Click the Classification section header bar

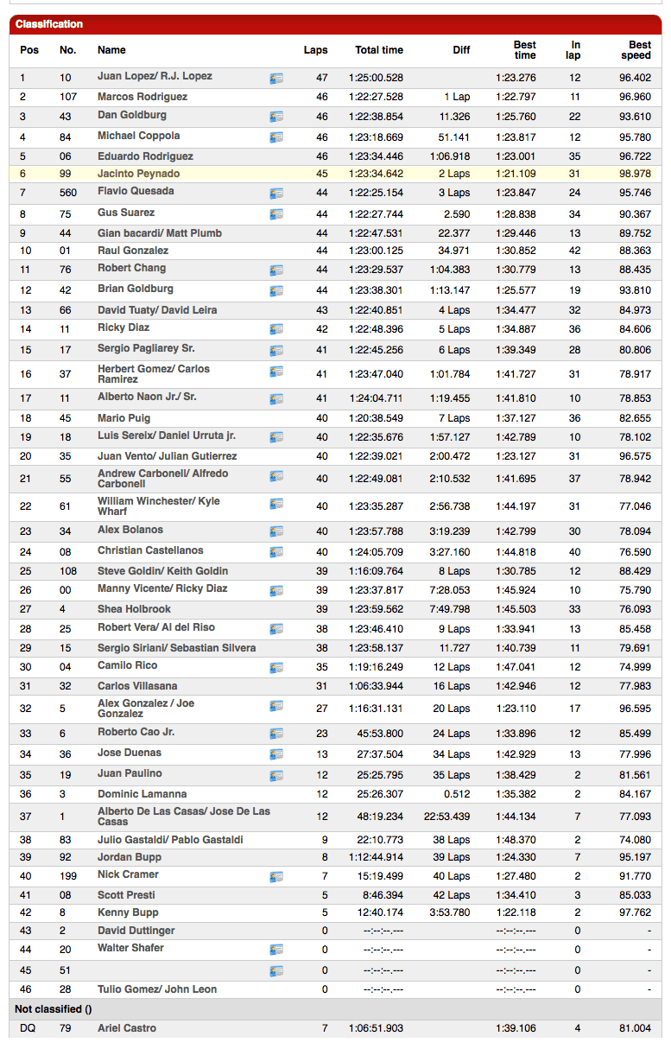pos(335,24)
